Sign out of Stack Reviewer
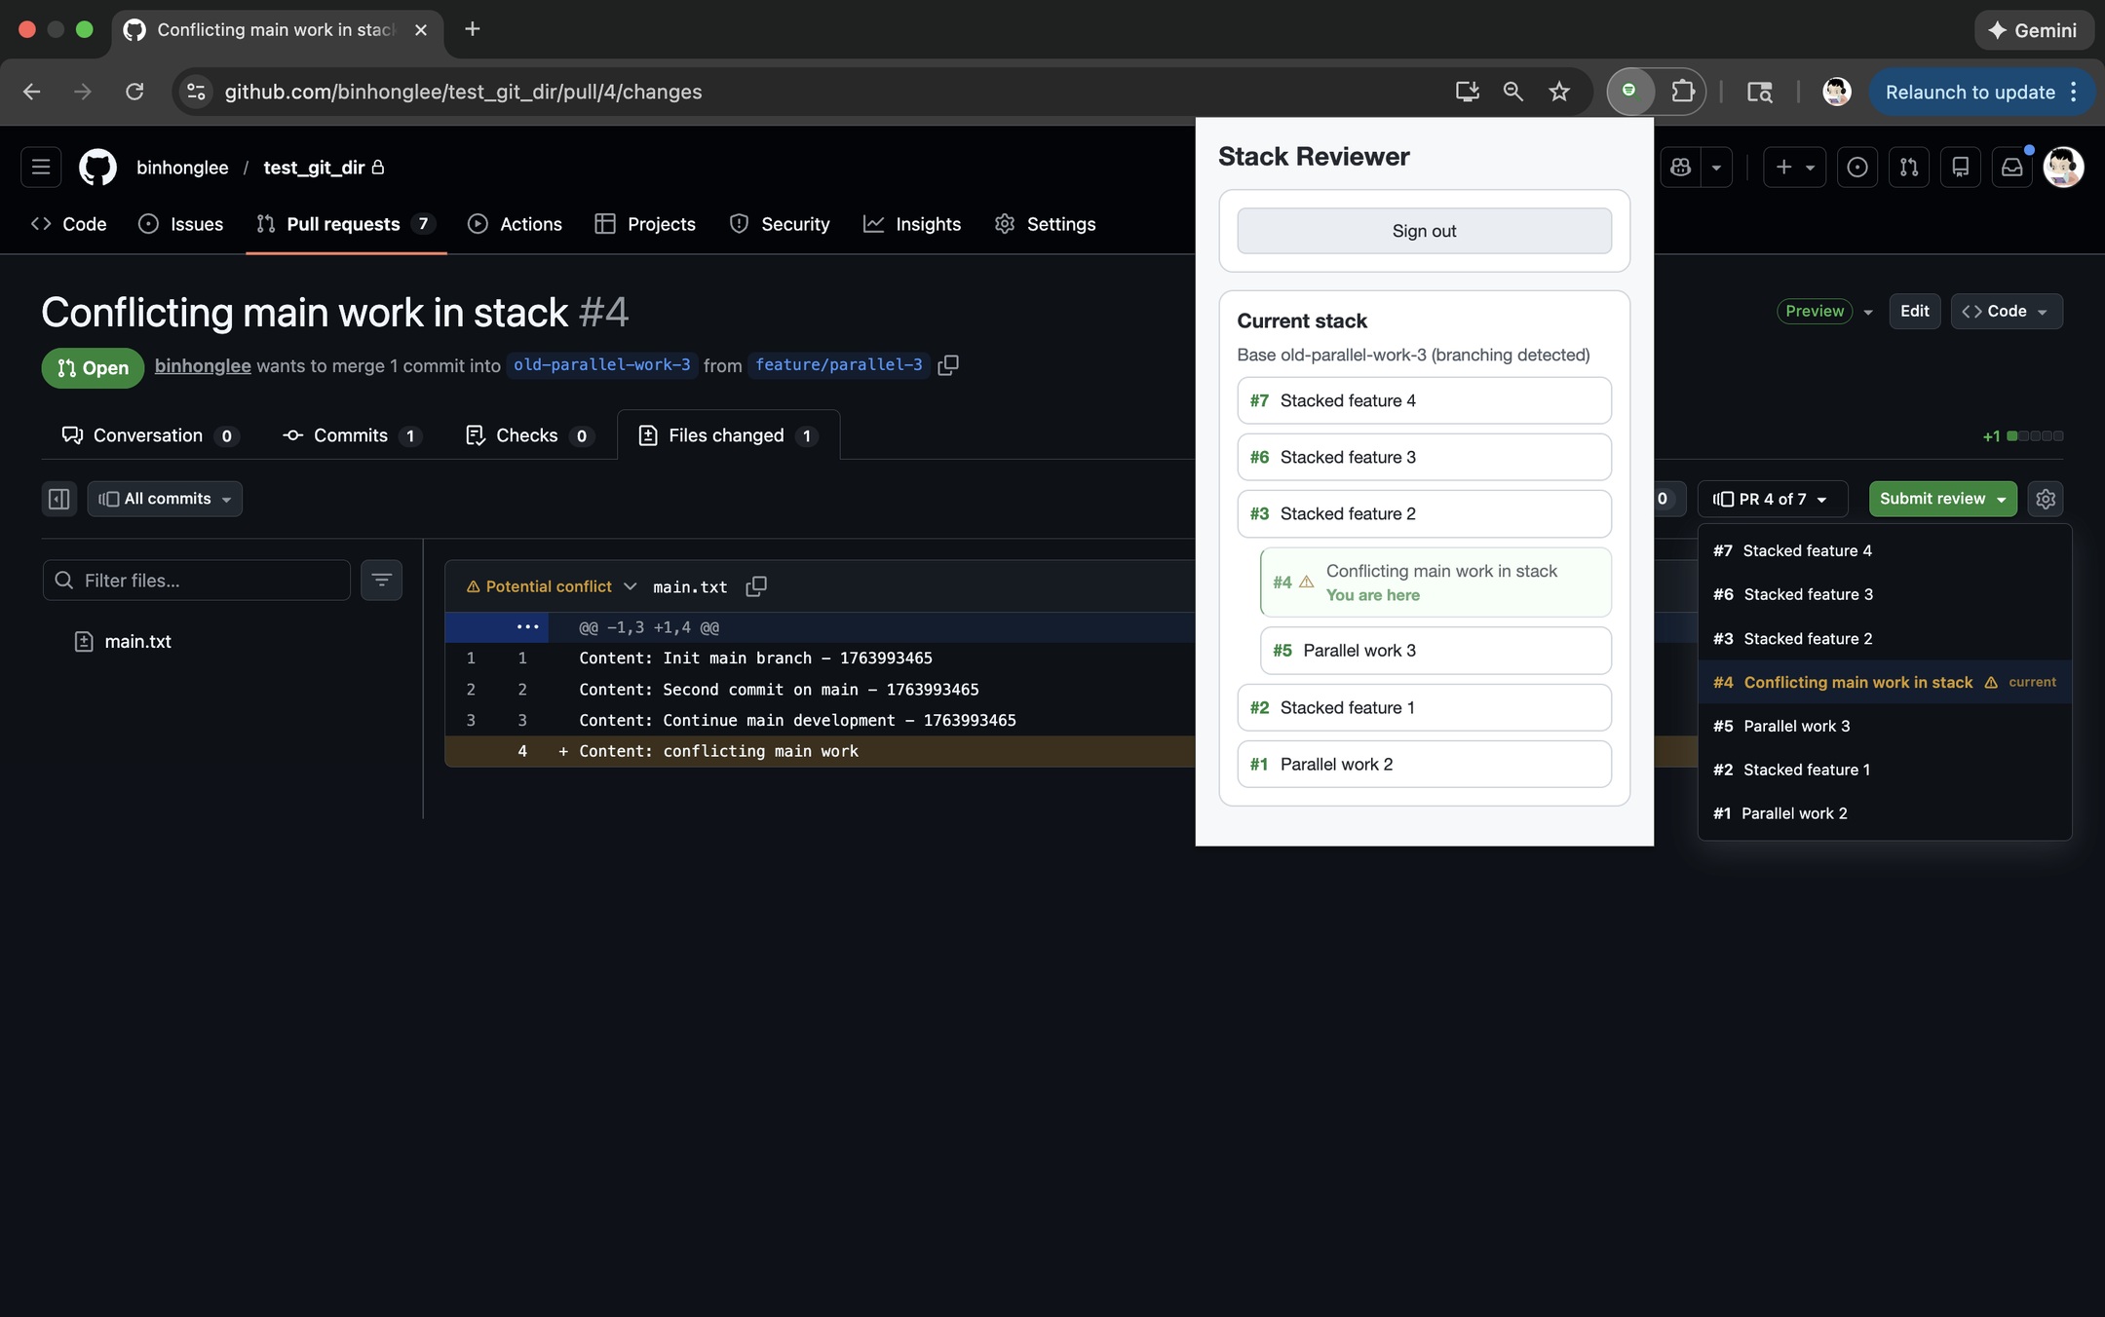The width and height of the screenshot is (2105, 1317). point(1423,230)
